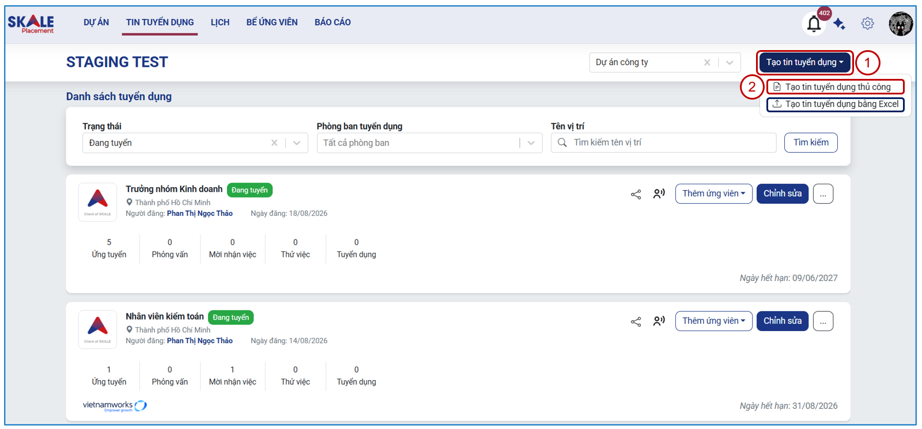Viewport: 922px width, 429px height.
Task: Open more options for Trưởng nhóm Kinh doanh
Action: (823, 194)
